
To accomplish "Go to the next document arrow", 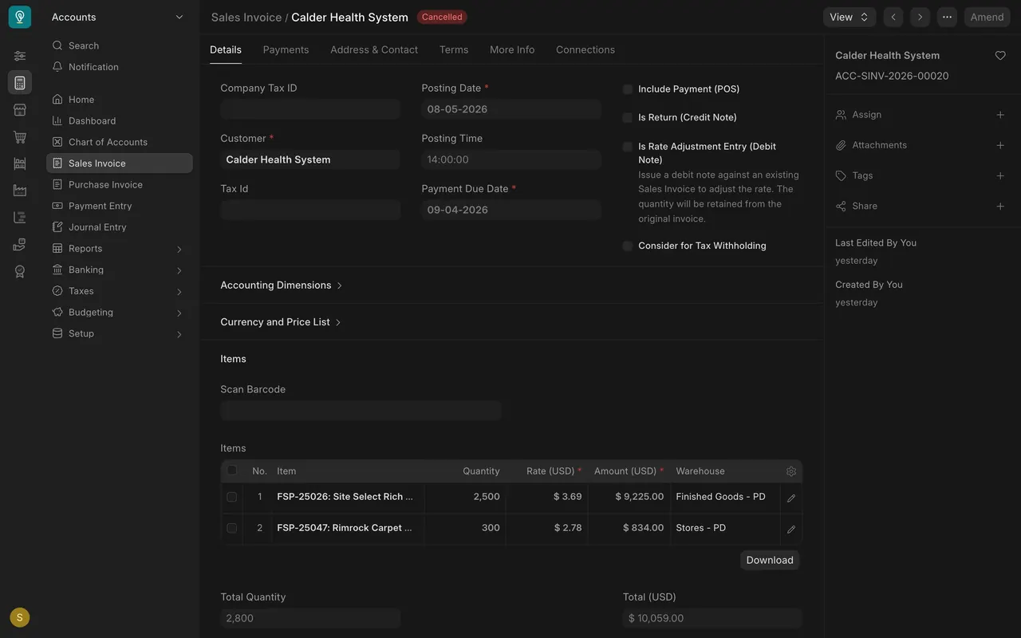I will [x=920, y=17].
